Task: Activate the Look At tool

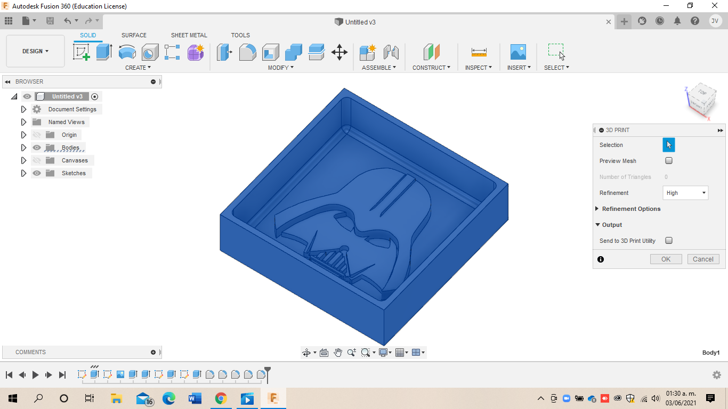Action: (323, 353)
